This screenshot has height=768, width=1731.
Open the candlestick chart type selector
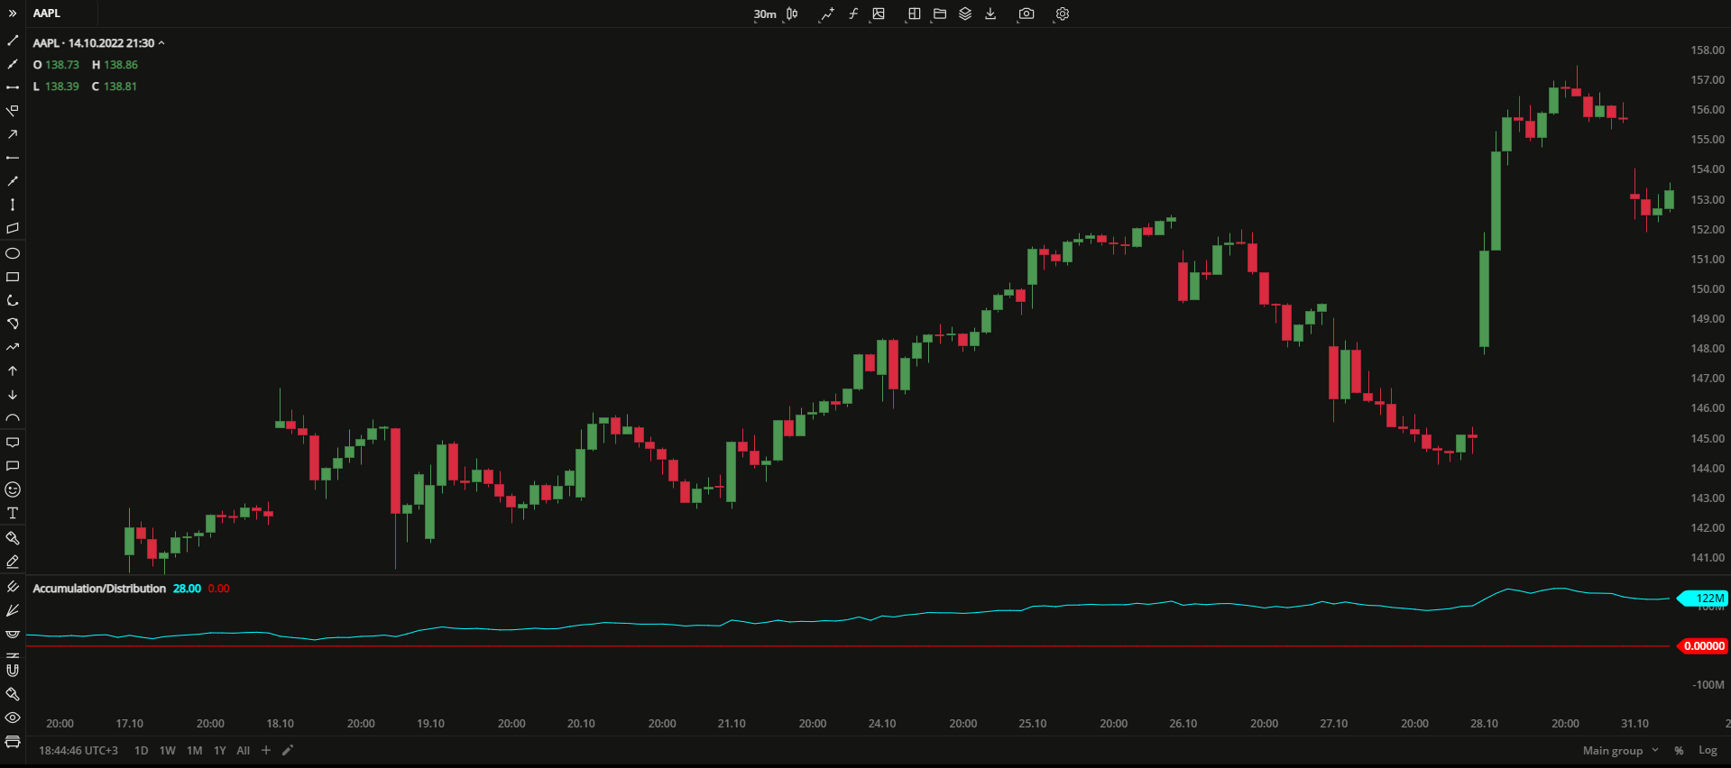tap(792, 14)
